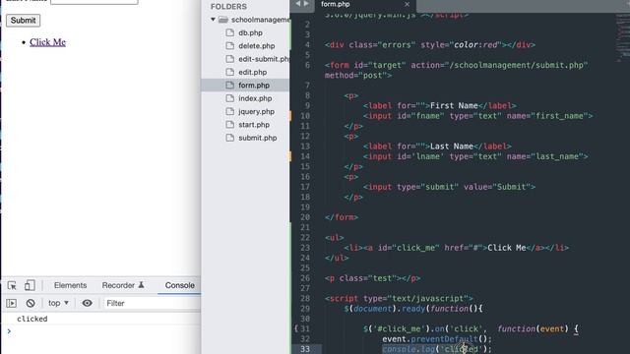Select the Console tab

pyautogui.click(x=179, y=285)
